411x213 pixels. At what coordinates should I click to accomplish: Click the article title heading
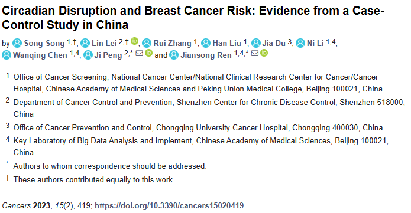click(x=193, y=18)
